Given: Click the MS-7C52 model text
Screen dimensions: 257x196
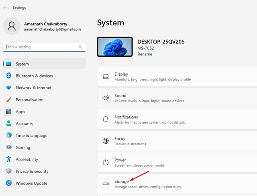Looking at the screenshot, I should click(145, 48).
